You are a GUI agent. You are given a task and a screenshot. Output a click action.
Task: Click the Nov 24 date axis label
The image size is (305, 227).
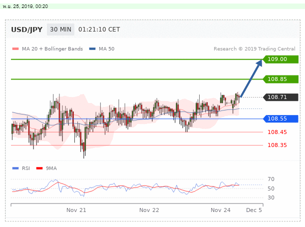pos(221,210)
